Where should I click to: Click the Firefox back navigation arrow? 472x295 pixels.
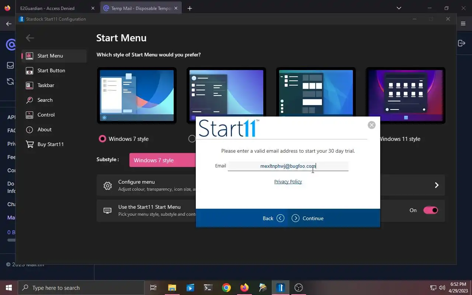(8, 24)
